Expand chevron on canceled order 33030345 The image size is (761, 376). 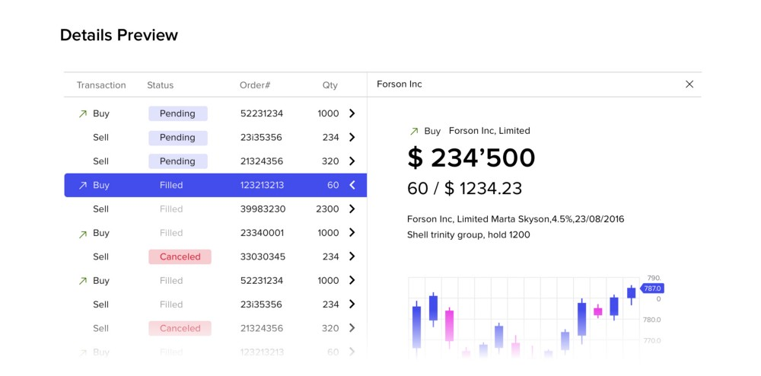(x=352, y=257)
